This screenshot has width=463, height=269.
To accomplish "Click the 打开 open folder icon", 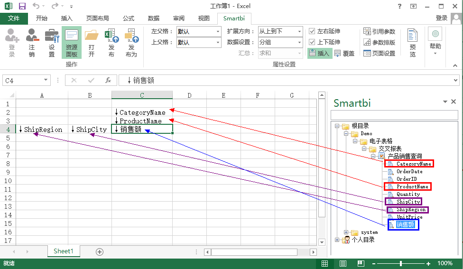I will (92, 43).
